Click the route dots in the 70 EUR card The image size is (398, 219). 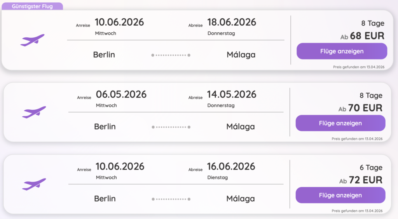tap(171, 127)
